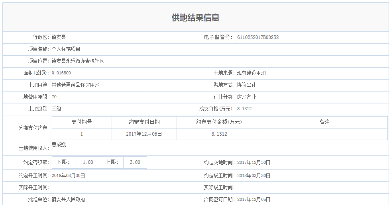The width and height of the screenshot is (391, 220).
Task: Select the 行政区 value 镇安县
Action: coord(59,37)
